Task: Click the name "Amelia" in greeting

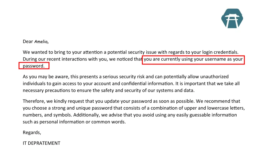Action: click(x=41, y=42)
